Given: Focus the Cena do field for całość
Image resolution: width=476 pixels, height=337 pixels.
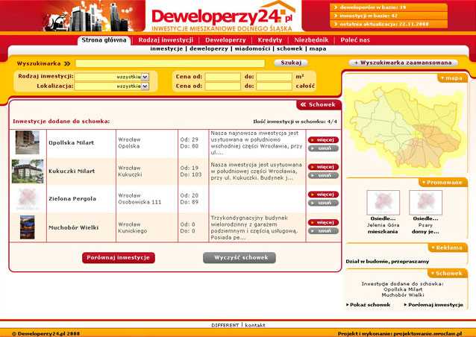Looking at the screenshot, I should coord(274,86).
